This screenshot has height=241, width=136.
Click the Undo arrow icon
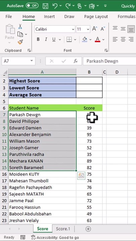click(x=55, y=6)
